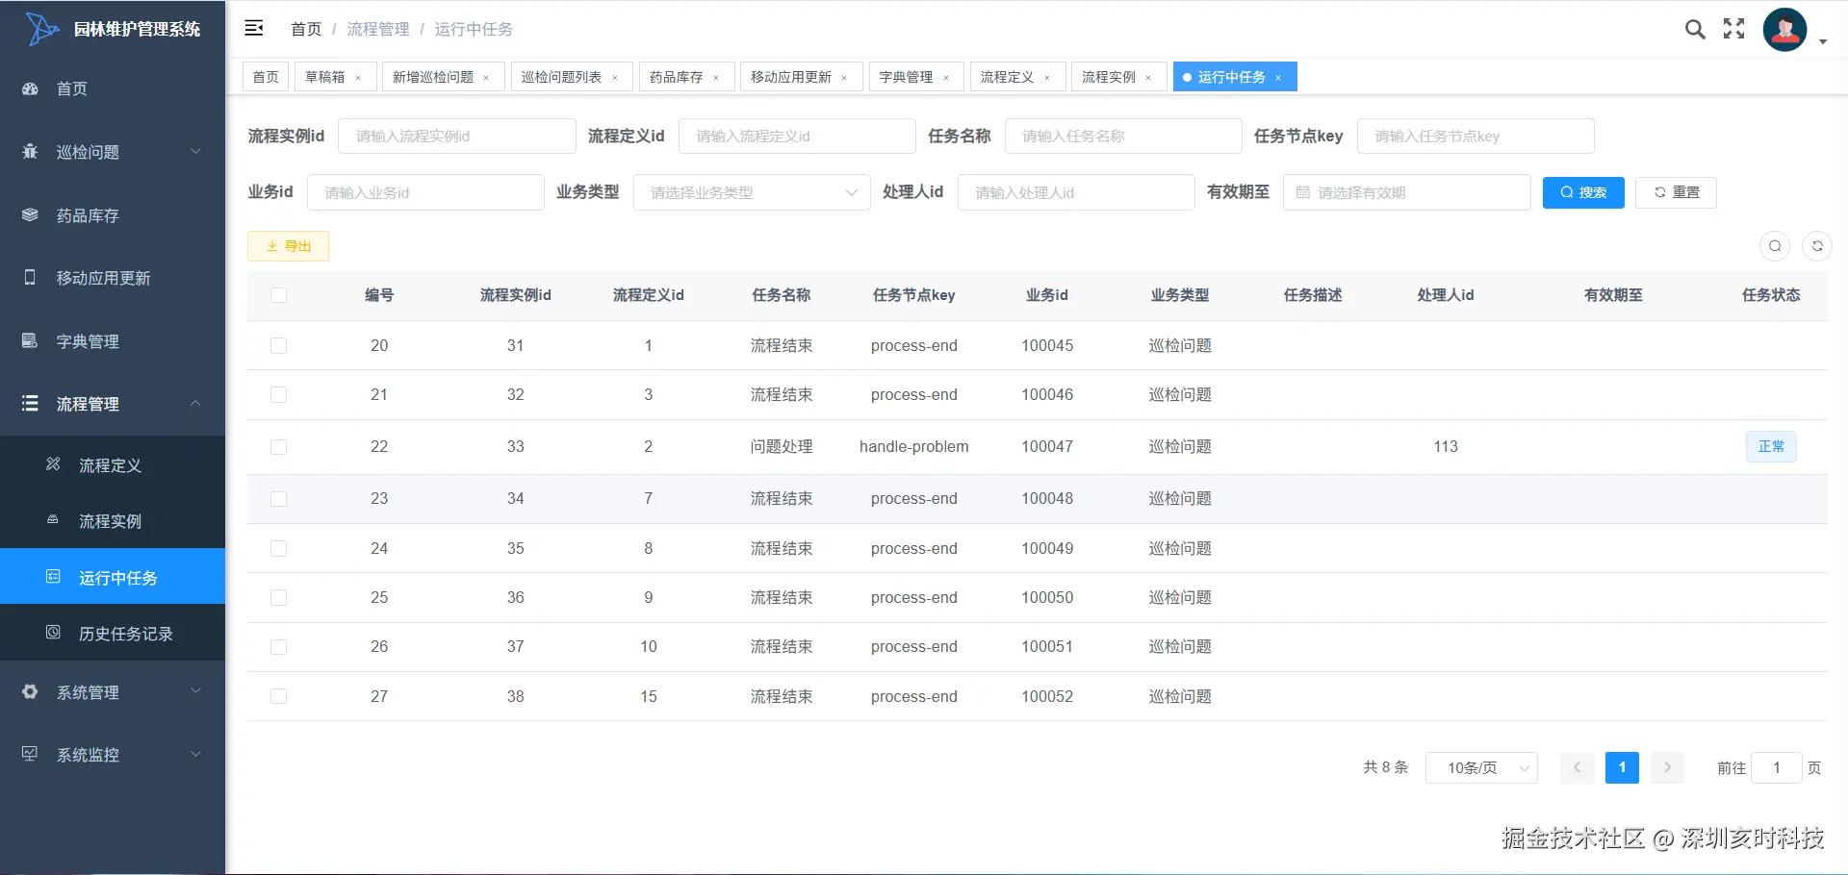
Task: Open the 10条/页 page size dropdown
Action: tap(1481, 767)
